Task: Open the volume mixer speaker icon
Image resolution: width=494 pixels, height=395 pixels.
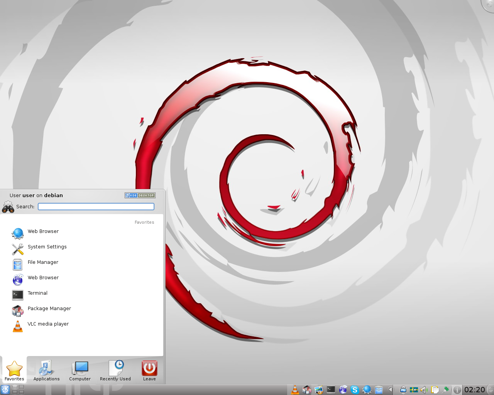Action: 424,390
